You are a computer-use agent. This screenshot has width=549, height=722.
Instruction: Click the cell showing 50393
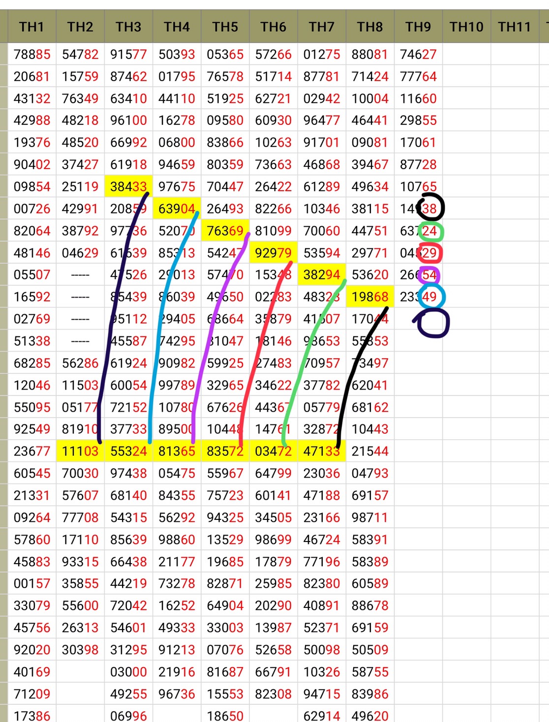click(x=177, y=54)
